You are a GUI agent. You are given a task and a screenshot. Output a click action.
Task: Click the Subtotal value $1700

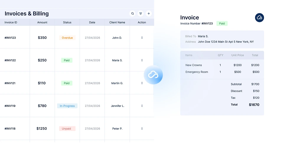(x=255, y=84)
